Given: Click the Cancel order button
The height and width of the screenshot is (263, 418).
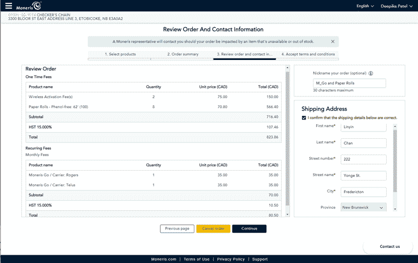Looking at the screenshot, I should click(213, 229).
